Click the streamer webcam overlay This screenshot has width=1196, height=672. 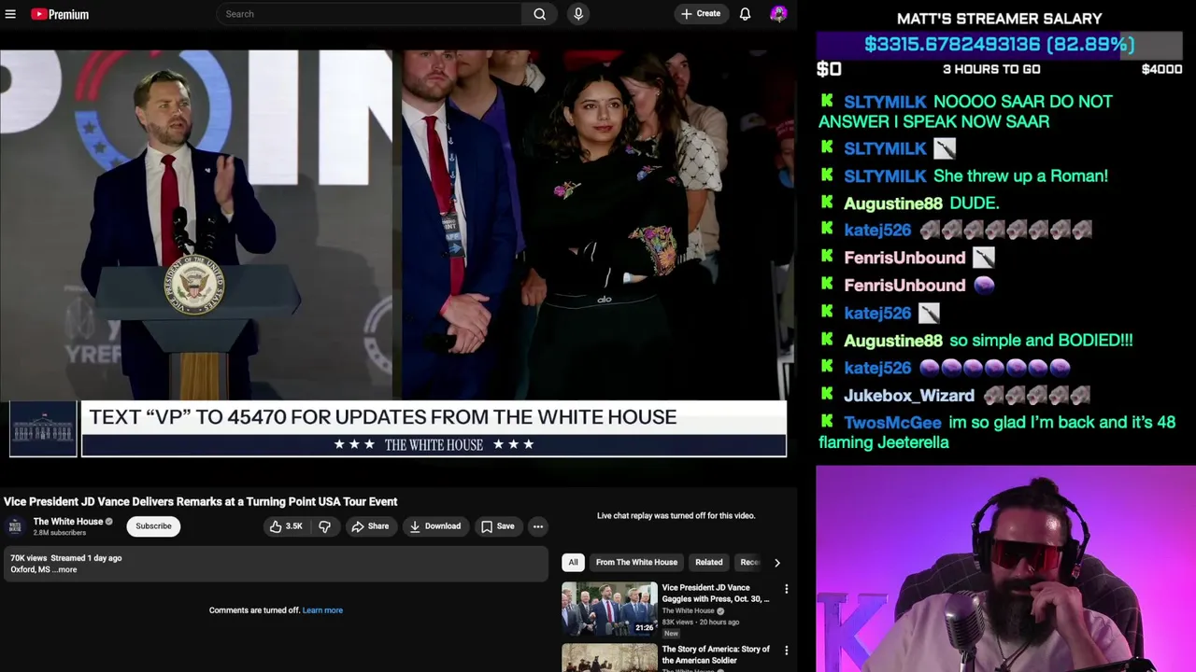click(1005, 568)
